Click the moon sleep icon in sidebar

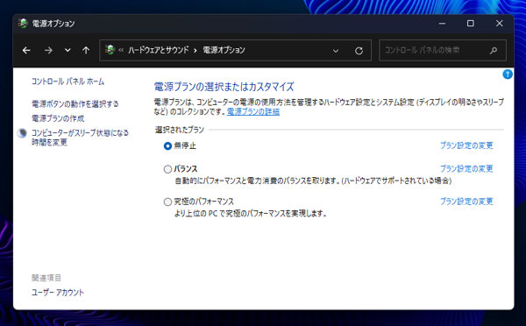click(22, 133)
